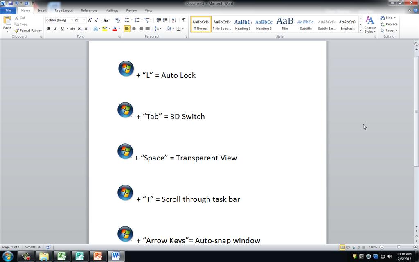This screenshot has height=262, width=419.
Task: Click the zoom slider handle
Action: [399, 247]
